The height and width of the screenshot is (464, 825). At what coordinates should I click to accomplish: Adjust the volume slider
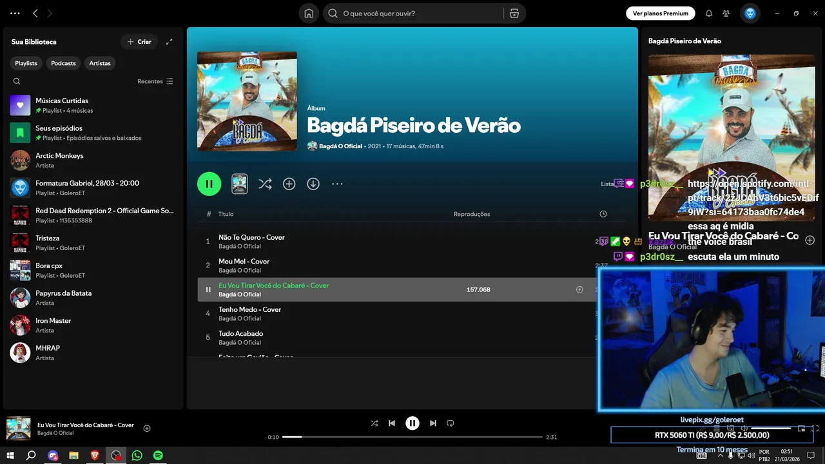(771, 428)
